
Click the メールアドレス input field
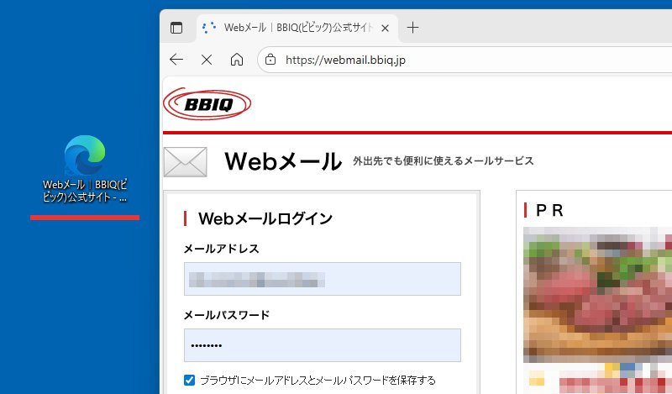(322, 279)
